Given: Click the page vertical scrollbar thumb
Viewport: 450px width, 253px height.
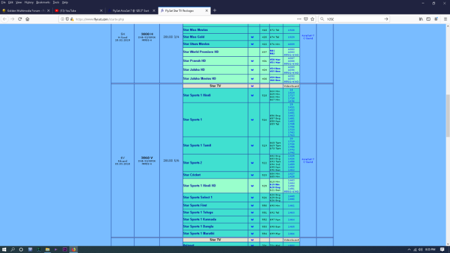Looking at the screenshot, I should coord(448,115).
